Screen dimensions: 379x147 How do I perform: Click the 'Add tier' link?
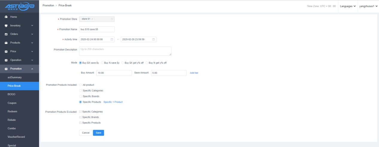[194, 73]
